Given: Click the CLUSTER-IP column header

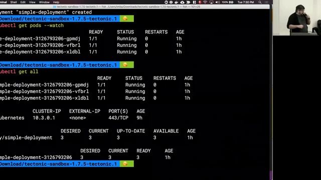Looking at the screenshot, I should (x=47, y=111).
